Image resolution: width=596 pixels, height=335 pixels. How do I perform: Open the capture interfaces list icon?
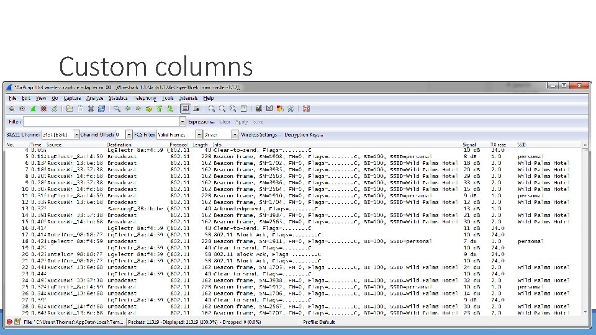point(12,109)
